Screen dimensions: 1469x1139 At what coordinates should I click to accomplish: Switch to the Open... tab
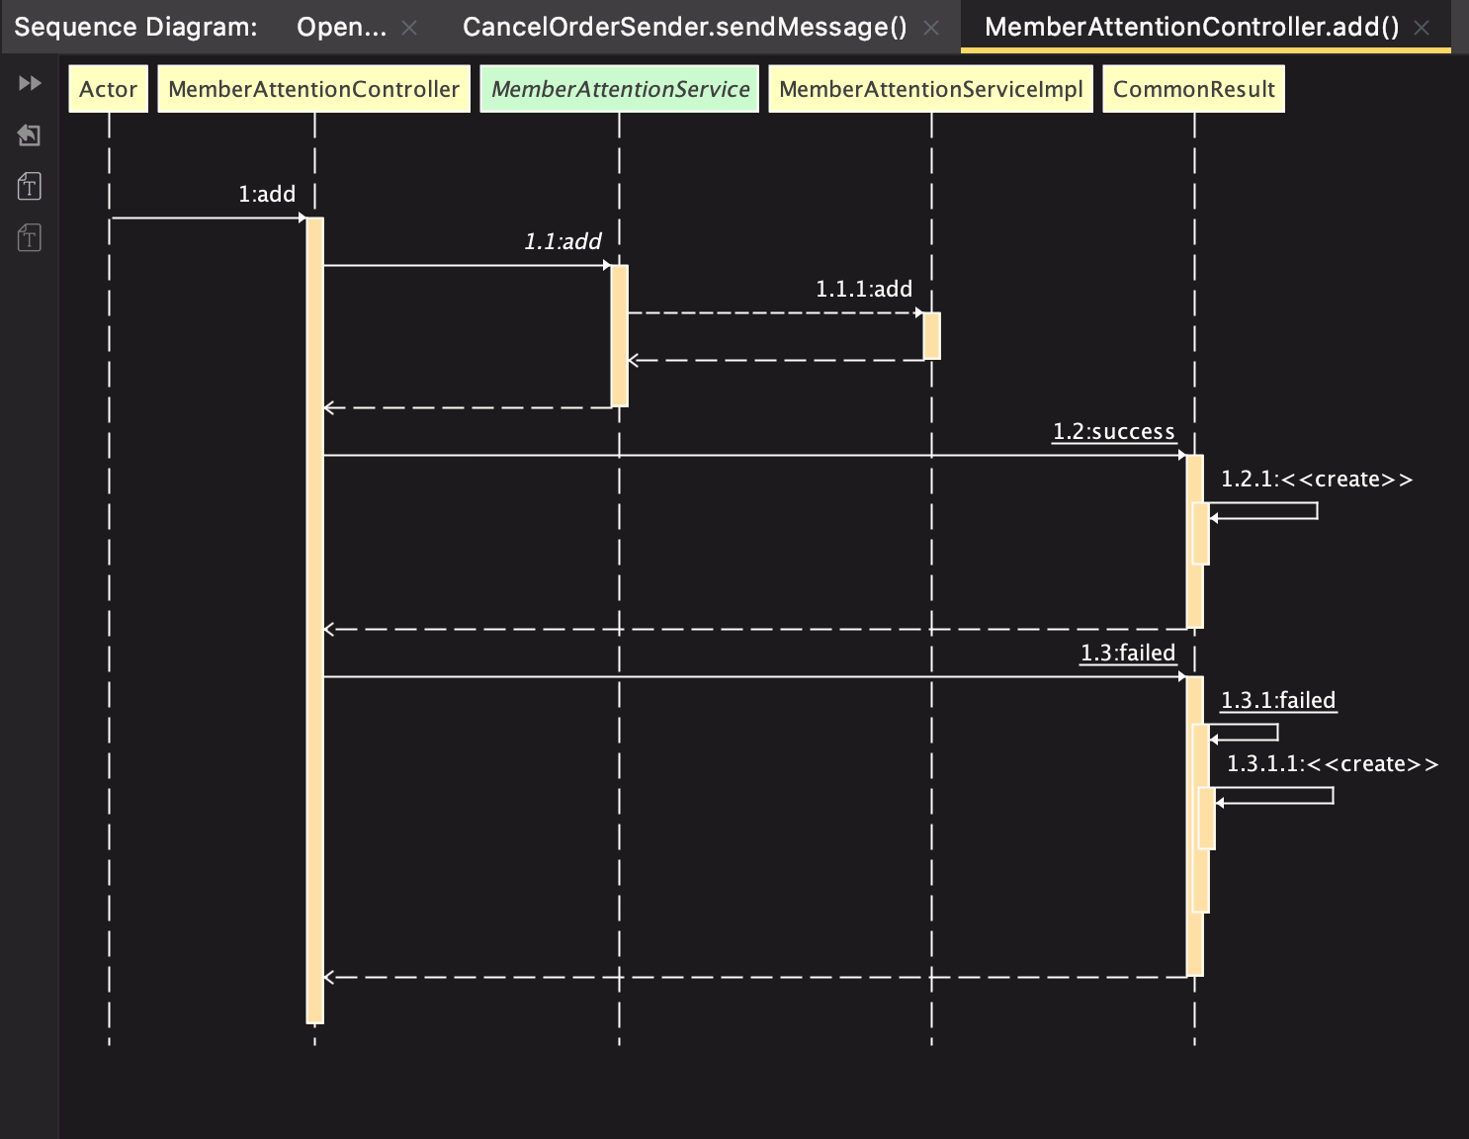coord(342,27)
